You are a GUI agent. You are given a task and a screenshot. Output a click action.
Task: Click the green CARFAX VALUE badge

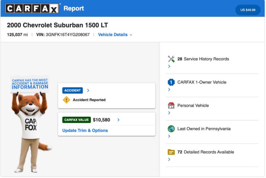pyautogui.click(x=76, y=120)
